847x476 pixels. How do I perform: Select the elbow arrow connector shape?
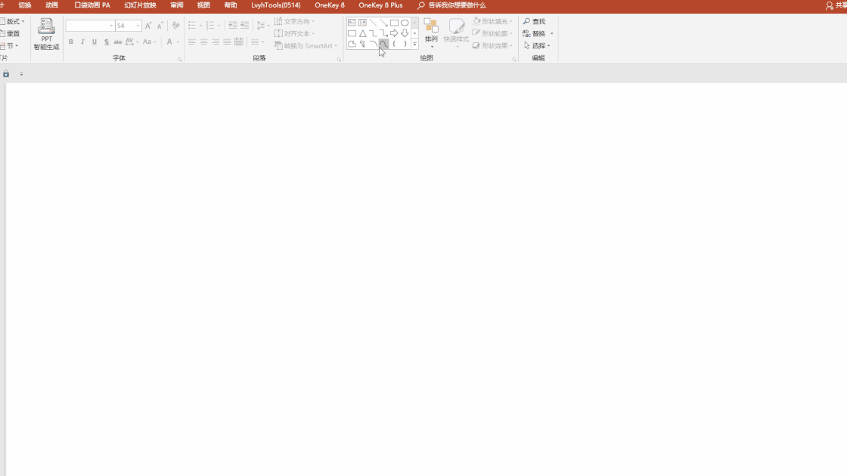383,33
